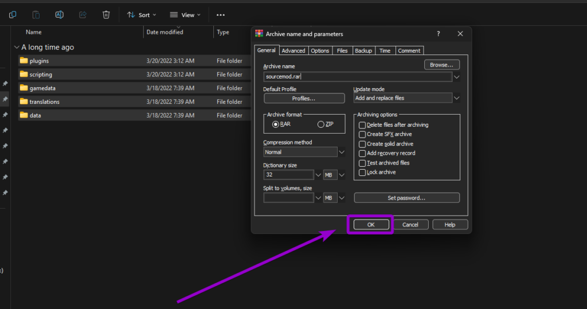Enable Create solid archive
The width and height of the screenshot is (587, 309).
pos(362,144)
